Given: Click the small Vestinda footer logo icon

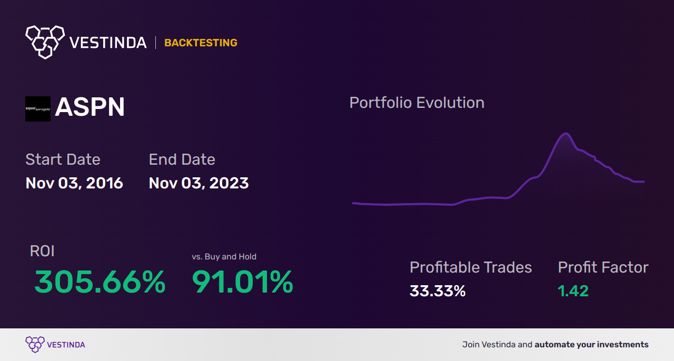Looking at the screenshot, I should [35, 344].
